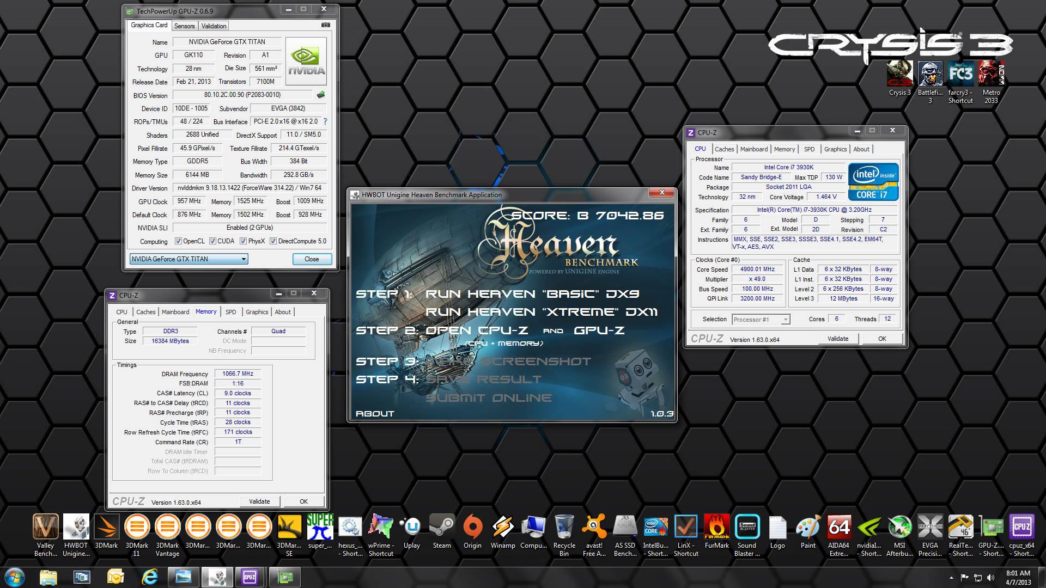Click RUN HEAVEN "XTREME" DX11 option
This screenshot has width=1046, height=588.
(541, 312)
